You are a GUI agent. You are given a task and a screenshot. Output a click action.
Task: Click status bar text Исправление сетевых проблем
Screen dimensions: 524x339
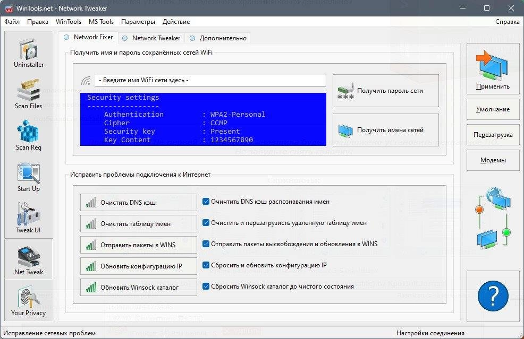[x=49, y=333]
